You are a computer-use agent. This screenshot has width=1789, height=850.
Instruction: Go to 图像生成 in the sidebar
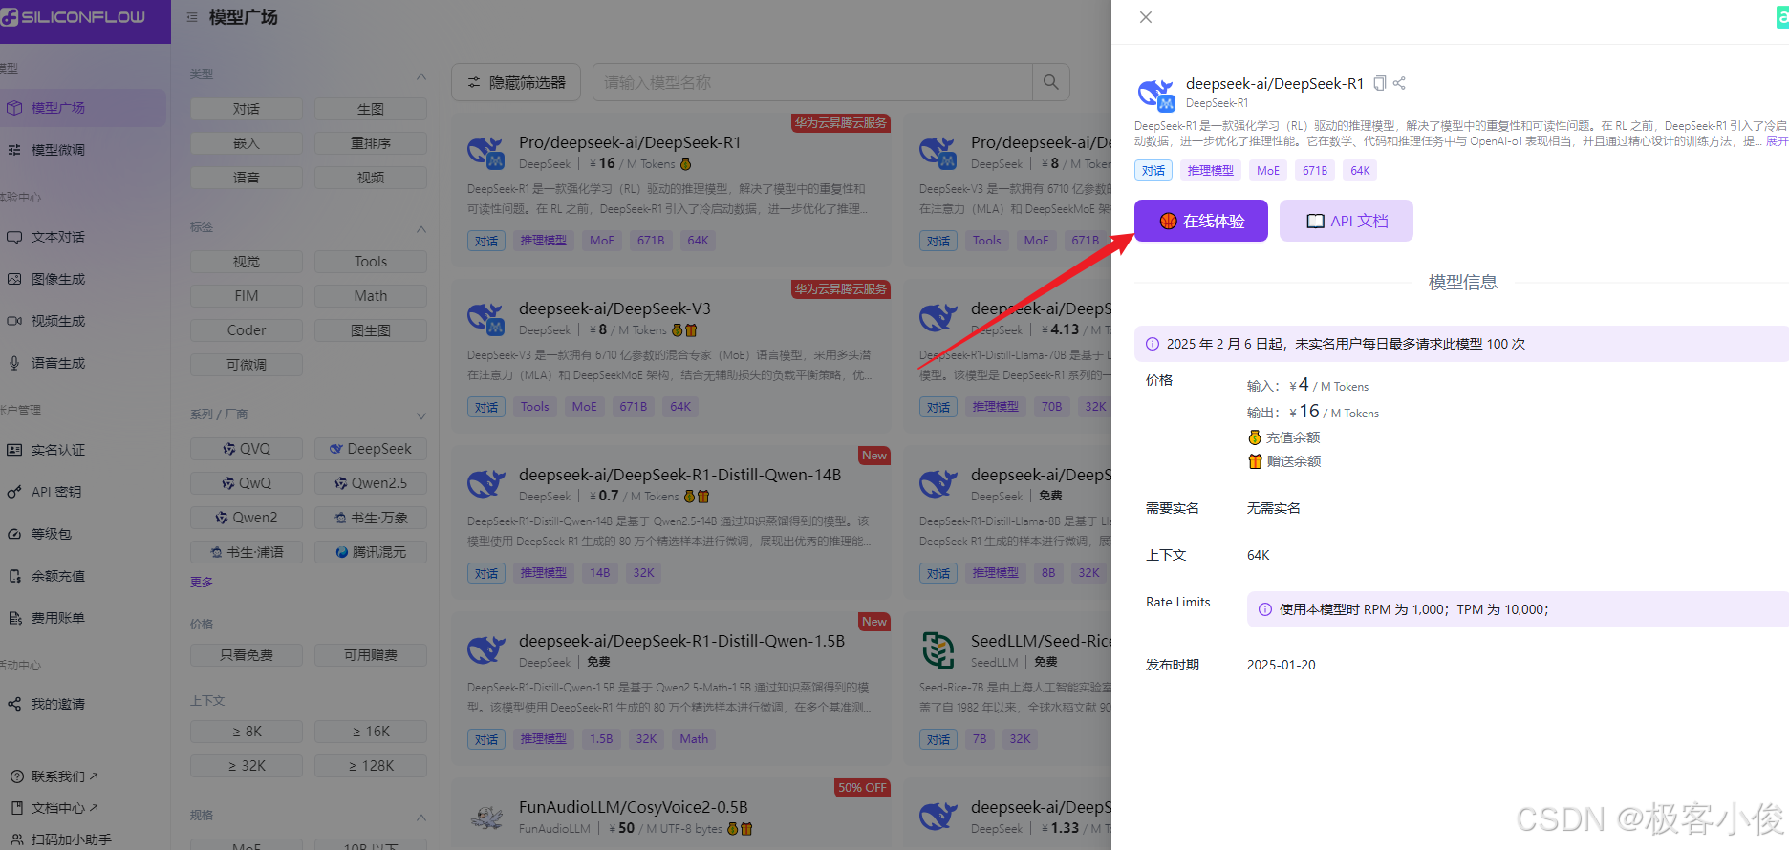83,279
